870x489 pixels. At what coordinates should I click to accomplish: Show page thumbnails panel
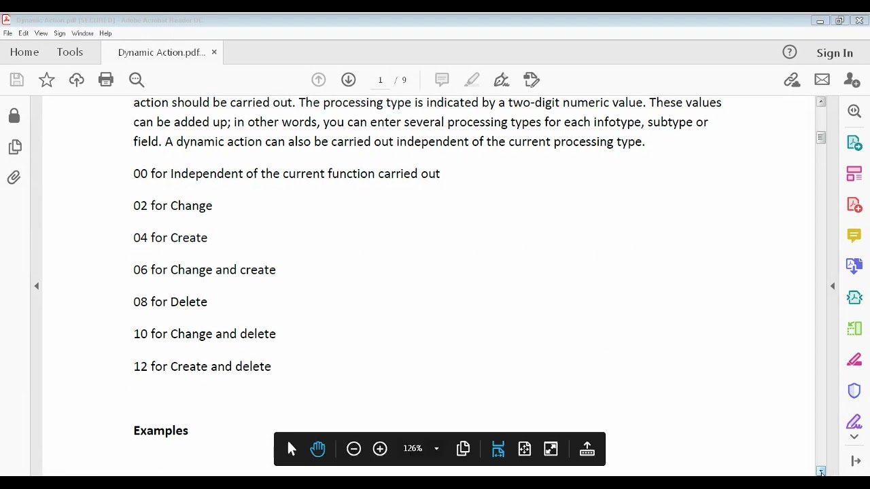(x=14, y=147)
